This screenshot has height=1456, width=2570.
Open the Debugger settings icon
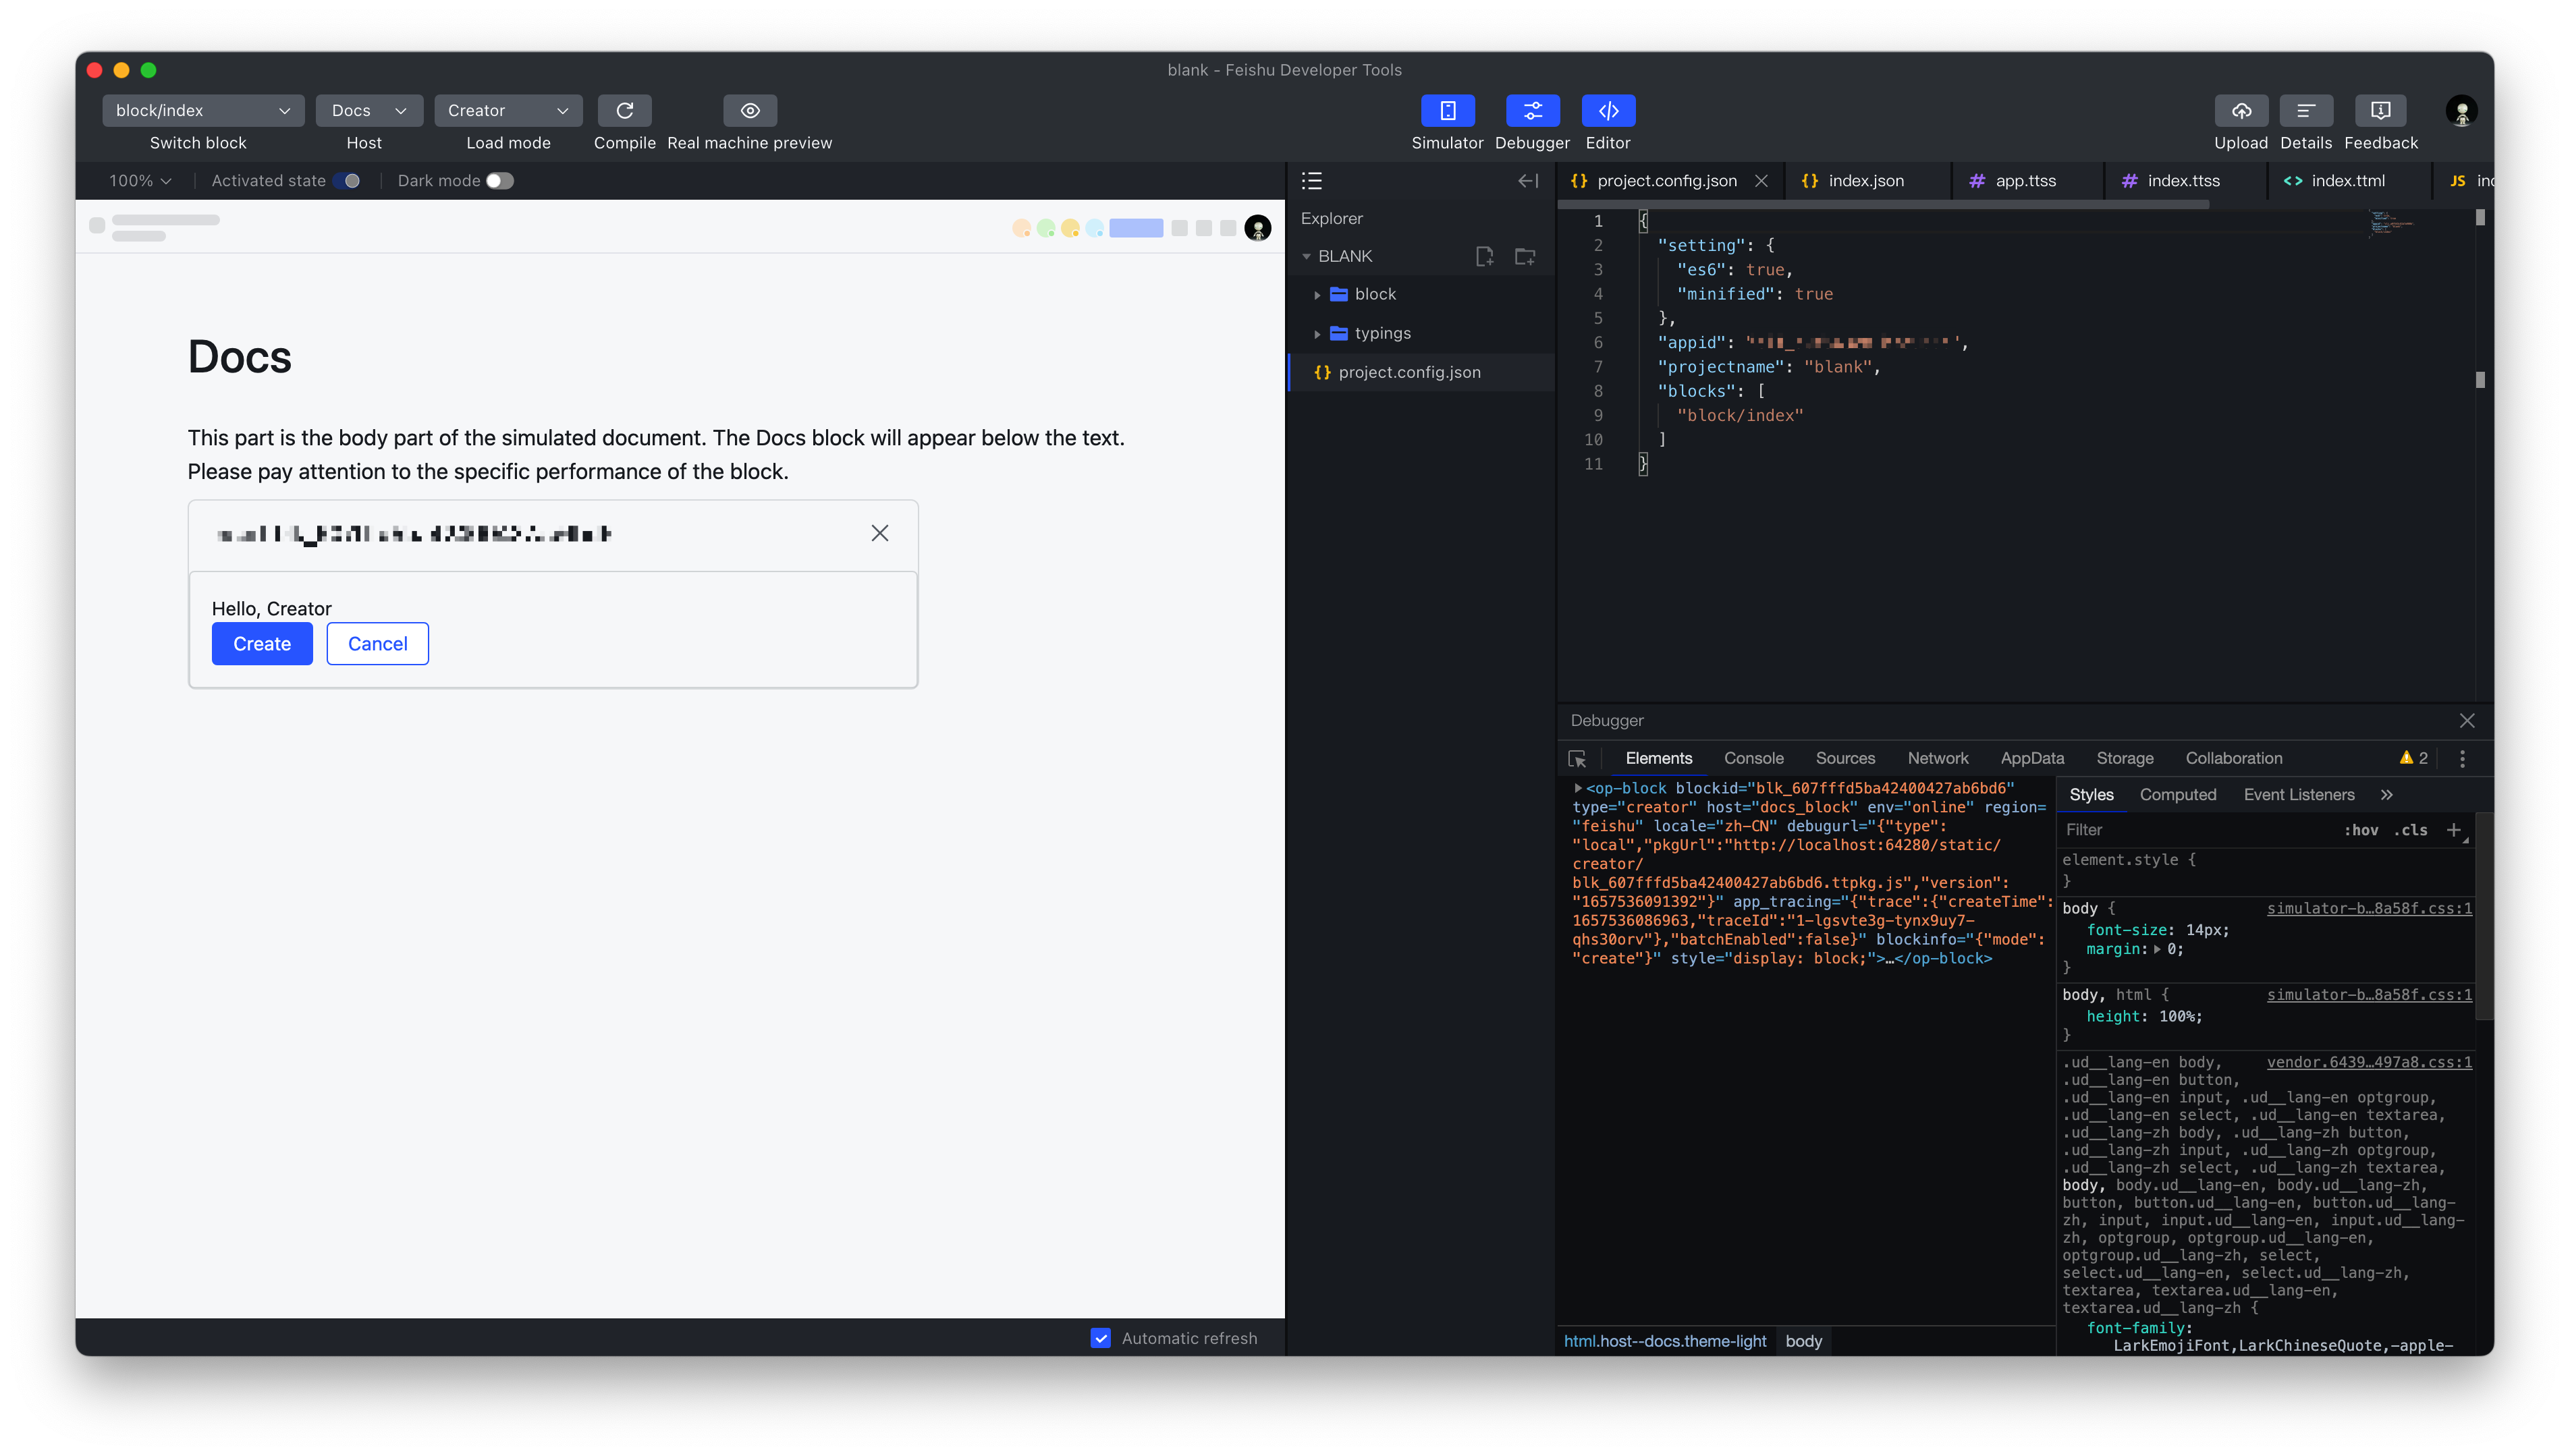point(2463,758)
